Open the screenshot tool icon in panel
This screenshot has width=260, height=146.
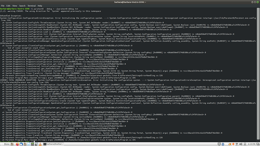click(37, 144)
